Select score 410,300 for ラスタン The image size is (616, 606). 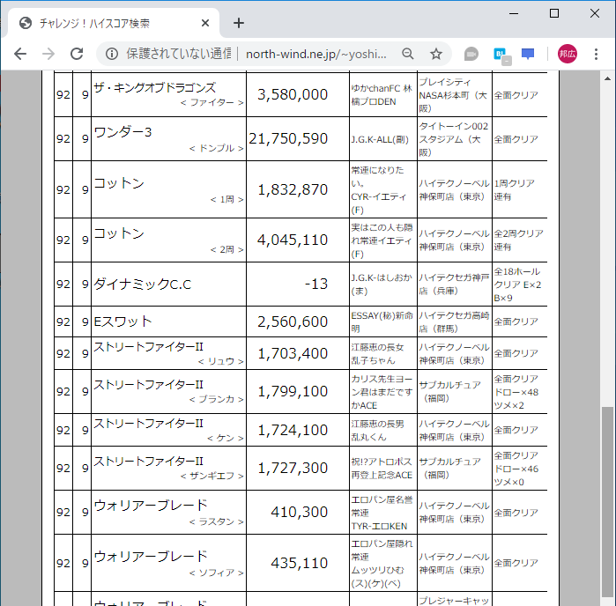tap(299, 512)
